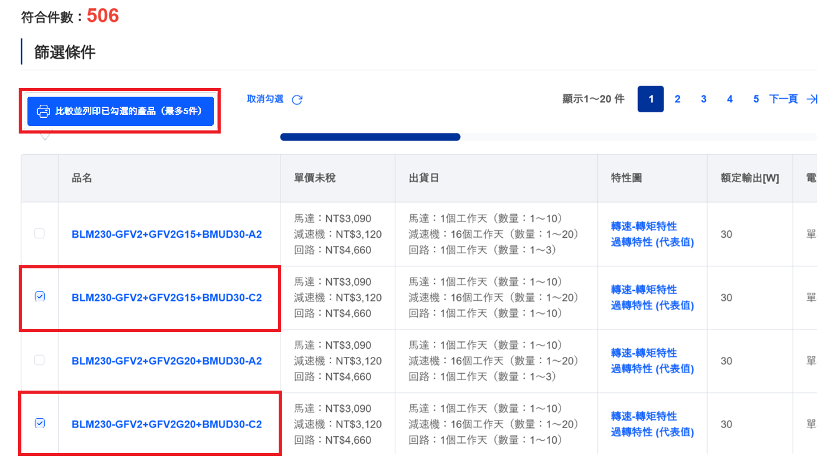828x463 pixels.
Task: Open product BLM230-GFV2+GFV2G20+BMUD30-C2 link
Action: click(x=166, y=424)
